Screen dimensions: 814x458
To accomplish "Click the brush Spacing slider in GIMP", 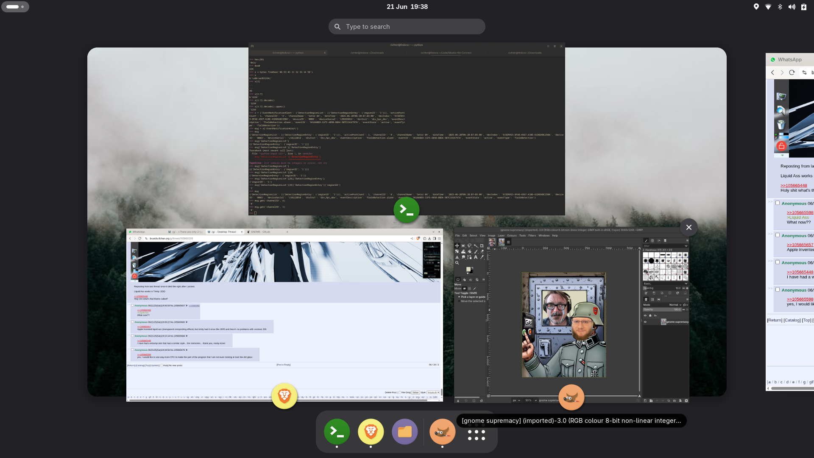I will (662, 288).
